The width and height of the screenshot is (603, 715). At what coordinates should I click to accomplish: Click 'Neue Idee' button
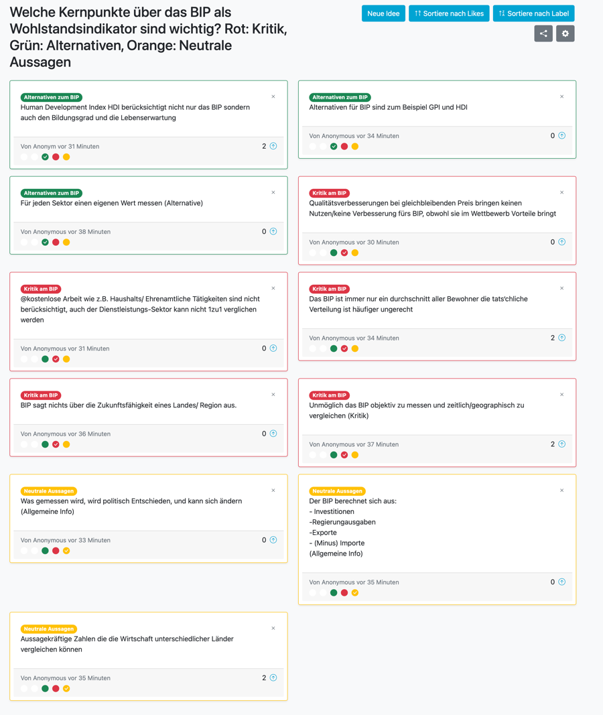(x=383, y=13)
